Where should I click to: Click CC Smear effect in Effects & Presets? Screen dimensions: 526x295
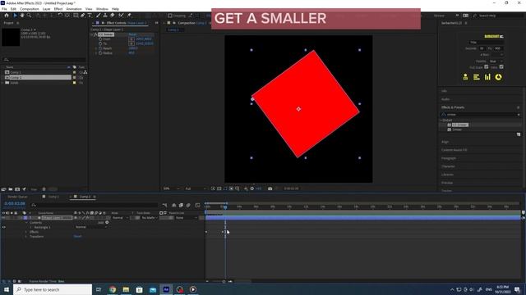(460, 125)
